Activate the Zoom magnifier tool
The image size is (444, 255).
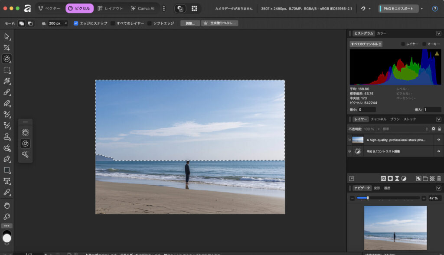tap(7, 216)
